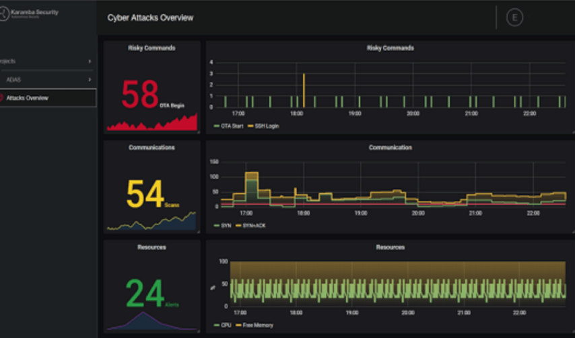This screenshot has height=338, width=575.
Task: Click the 18:00 label on Risky Commands chart
Action: pyautogui.click(x=297, y=114)
